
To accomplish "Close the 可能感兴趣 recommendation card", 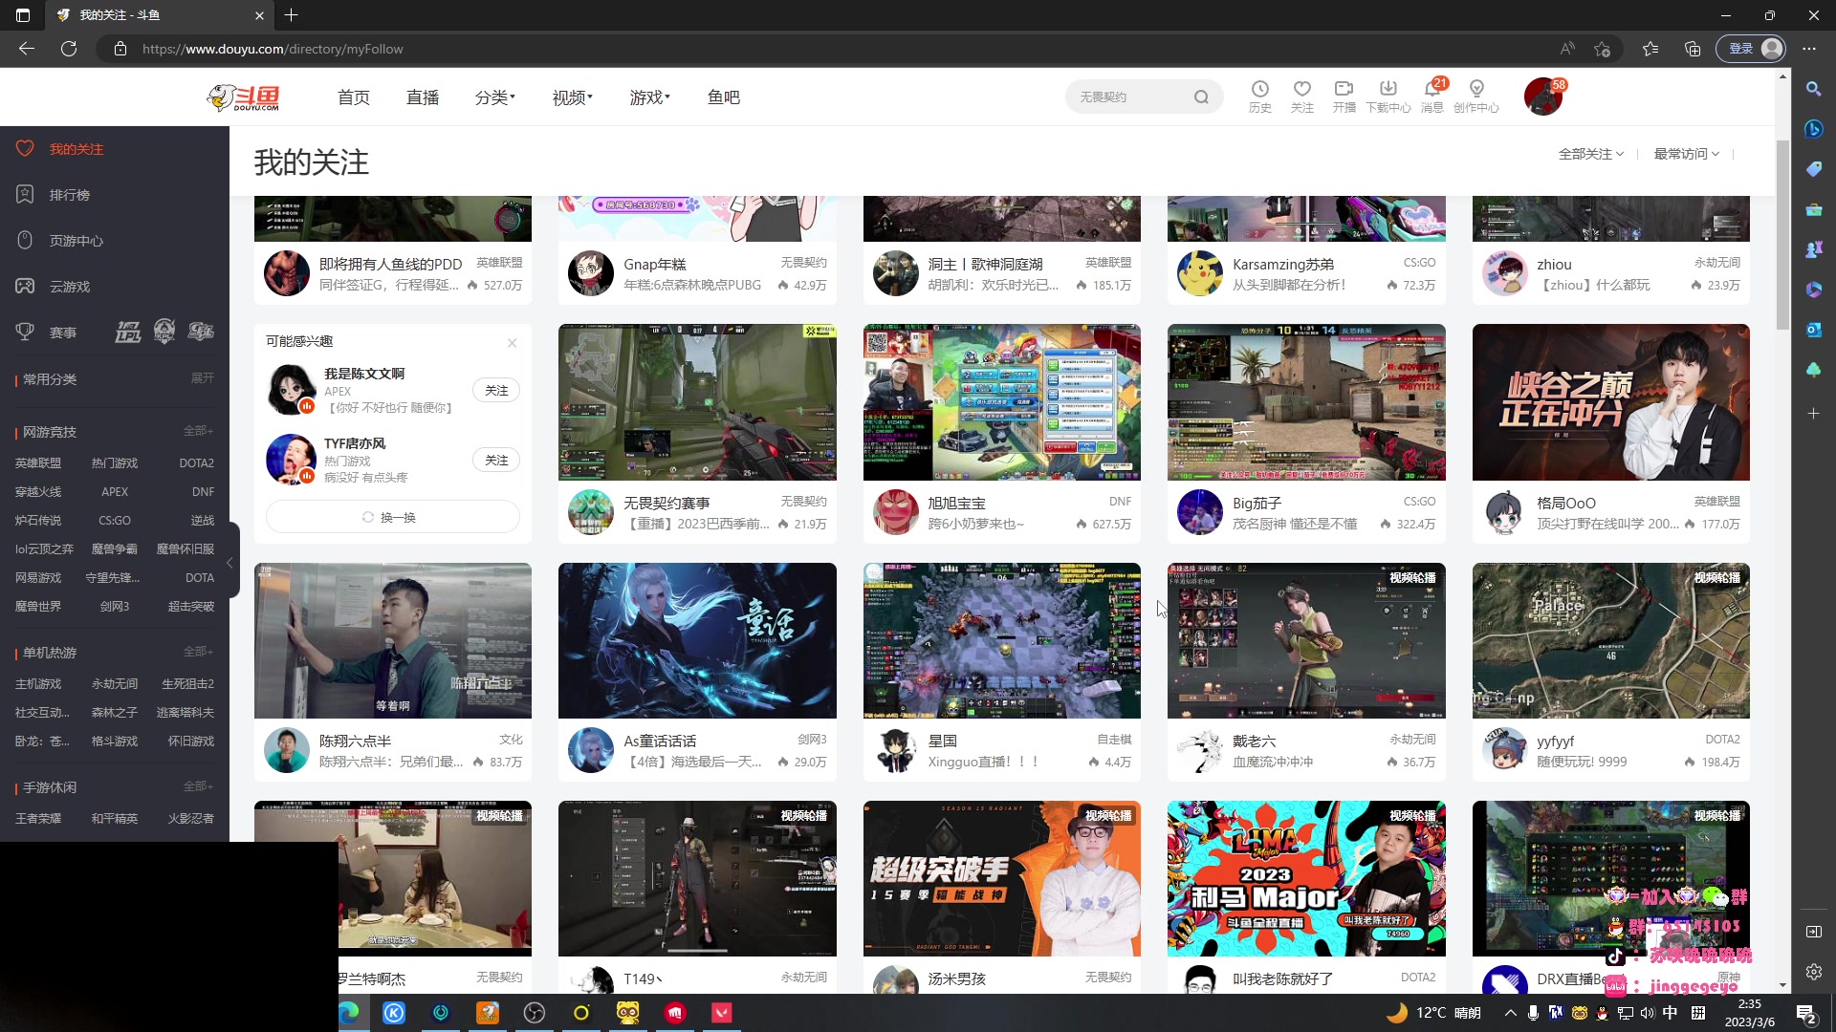I will point(512,343).
